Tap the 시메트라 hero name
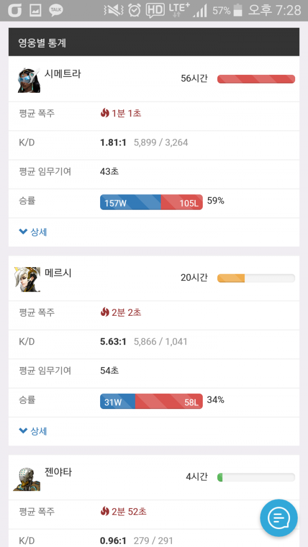The image size is (308, 547). tap(63, 74)
